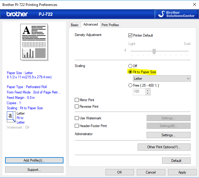The image size is (199, 178).
Task: Enable Reverse Print checkbox
Action: [77, 106]
